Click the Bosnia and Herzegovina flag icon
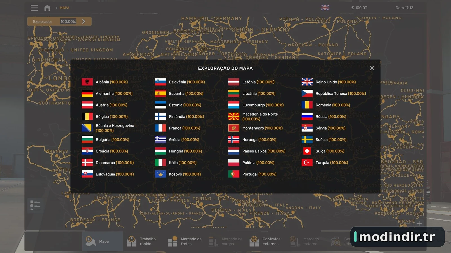451x253 pixels. click(87, 128)
